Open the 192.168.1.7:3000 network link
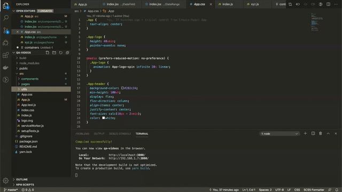The image size is (342, 192). coord(129,158)
